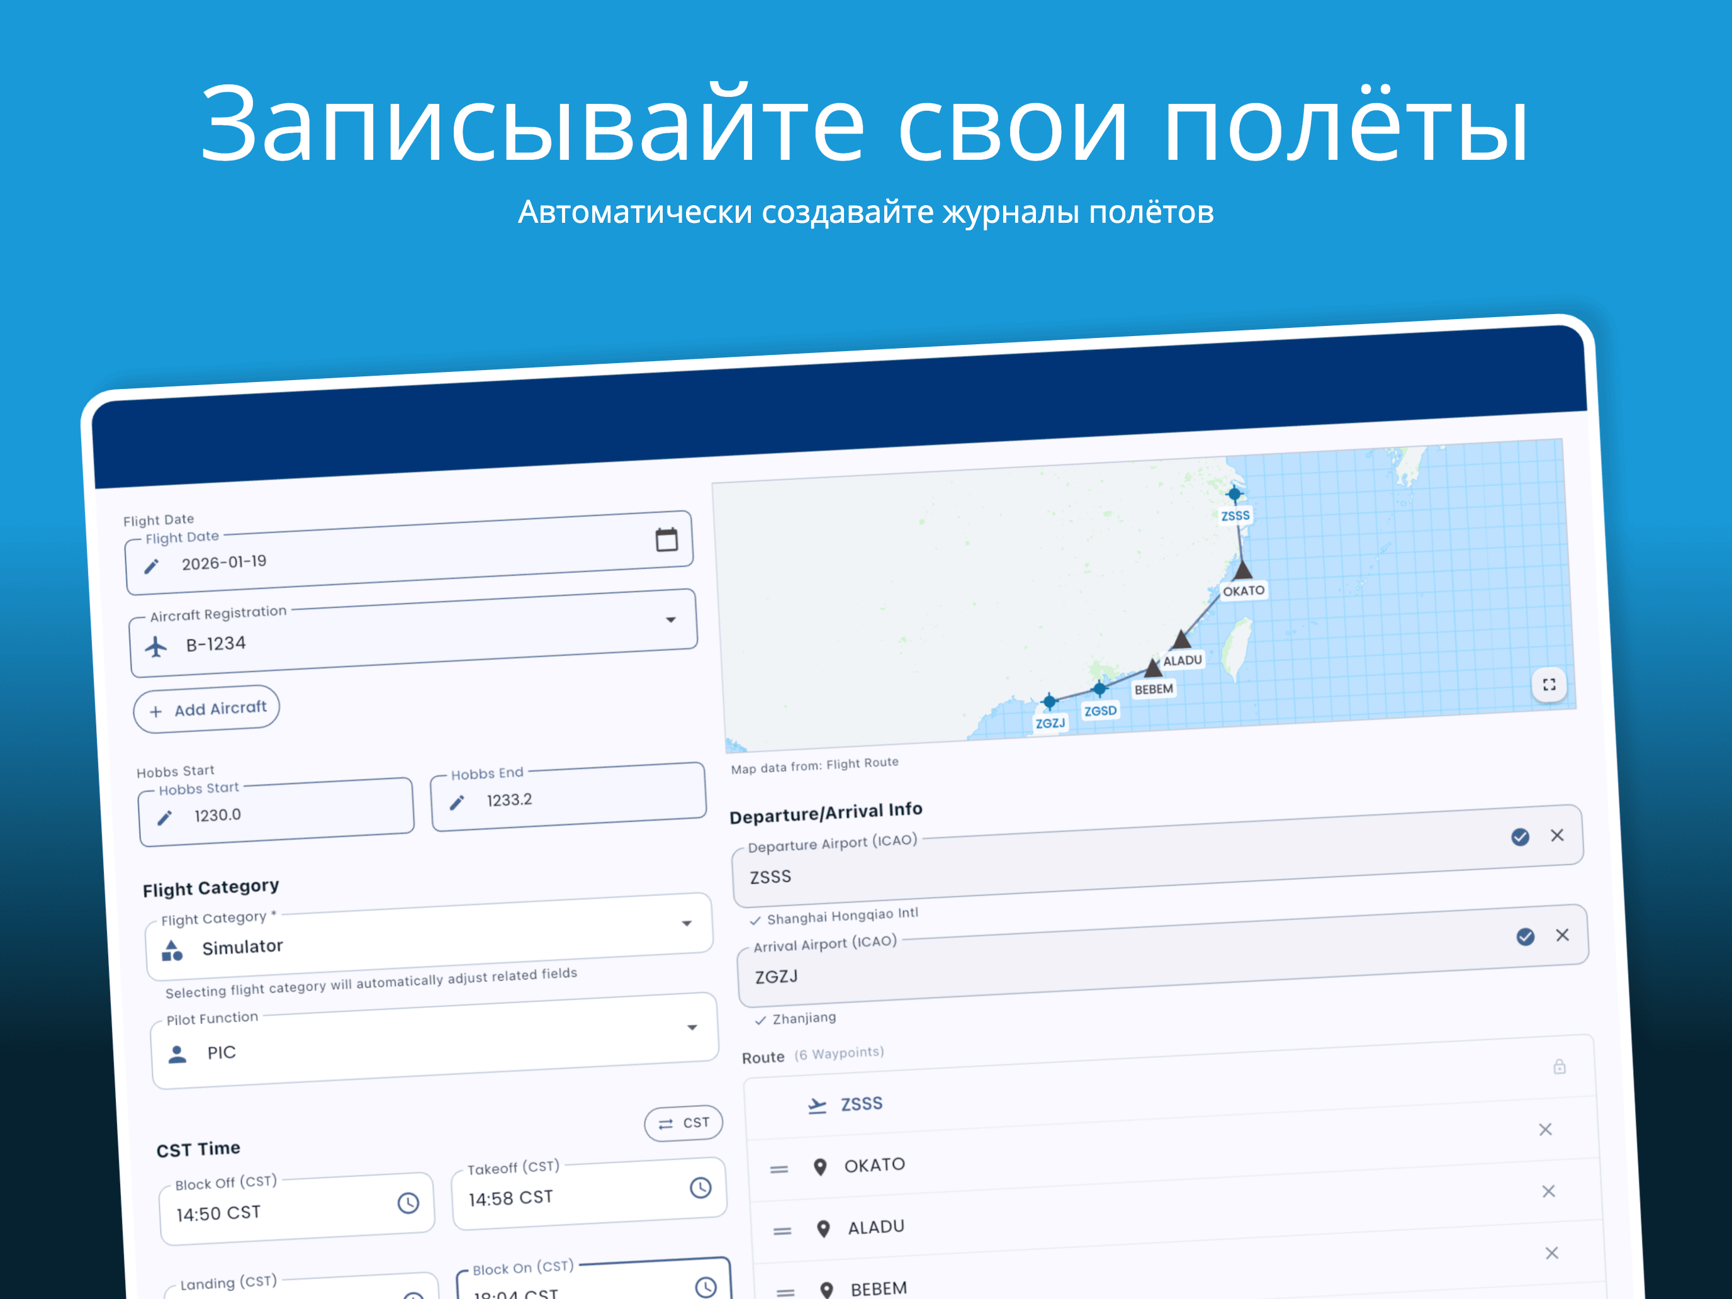Click the verified checkmark on Arrival Airport

tap(1526, 936)
